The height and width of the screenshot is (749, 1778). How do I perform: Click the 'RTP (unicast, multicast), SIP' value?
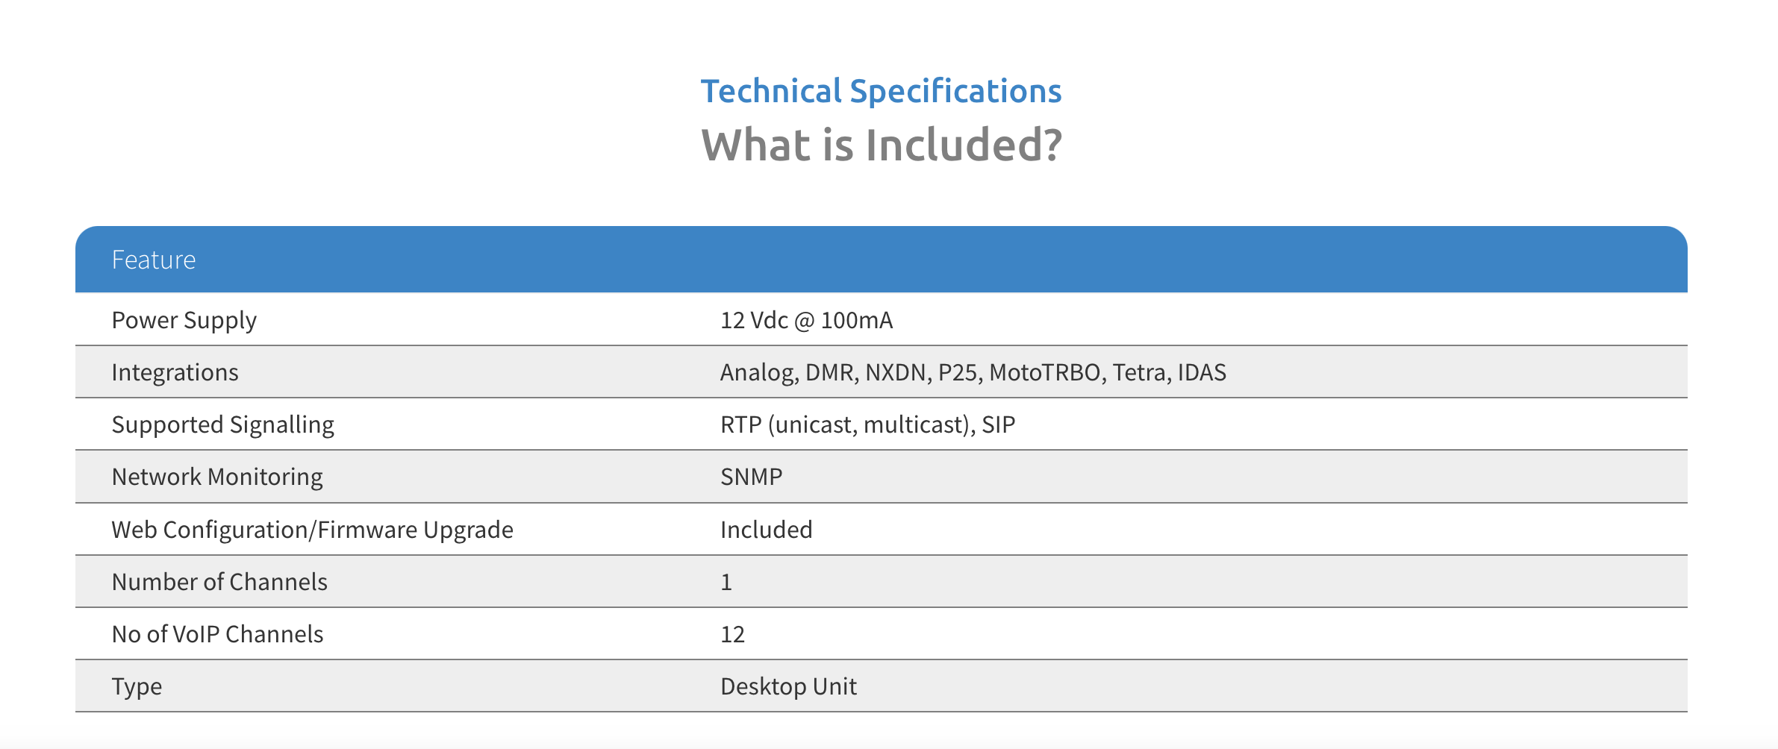(x=867, y=424)
